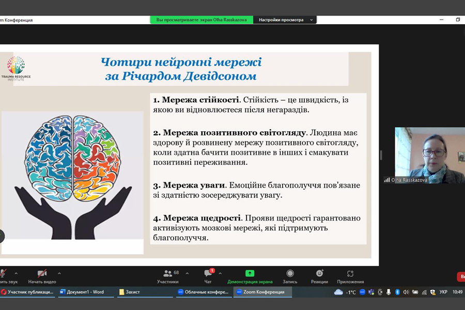Open Настройки просмотра view options dropdown
465x310 pixels.
285,20
